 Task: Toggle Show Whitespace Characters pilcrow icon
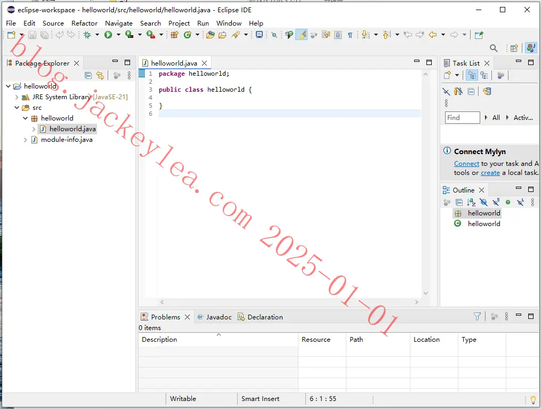350,35
